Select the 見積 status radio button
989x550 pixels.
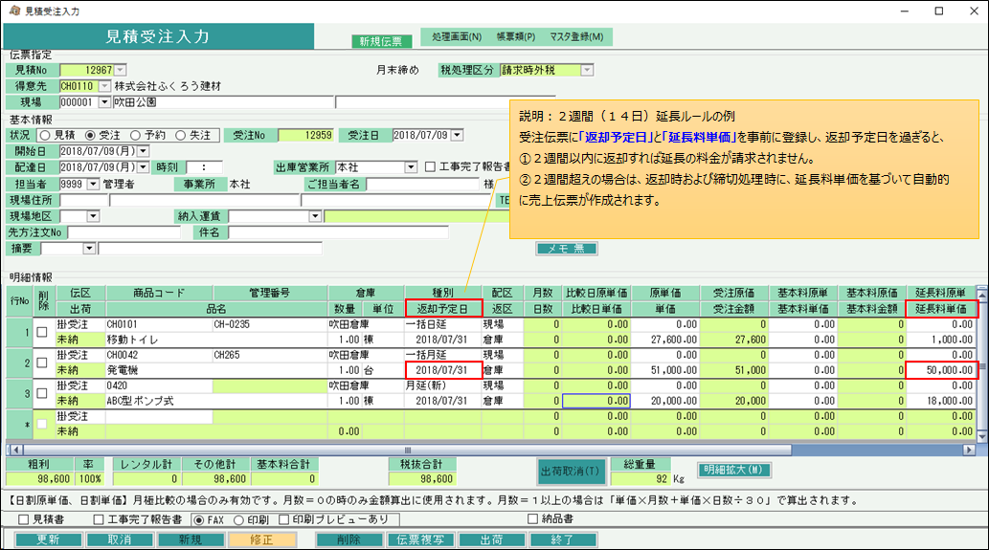tap(44, 136)
